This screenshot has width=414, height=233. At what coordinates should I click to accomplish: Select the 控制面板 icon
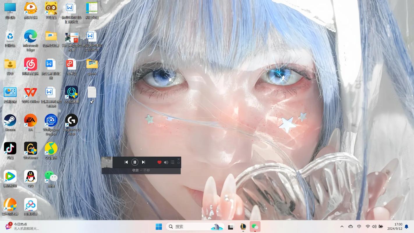tap(10, 95)
